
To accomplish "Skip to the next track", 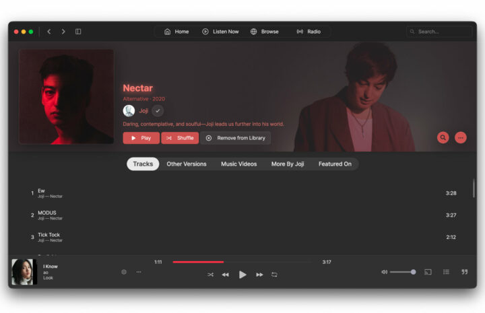I will click(x=259, y=275).
